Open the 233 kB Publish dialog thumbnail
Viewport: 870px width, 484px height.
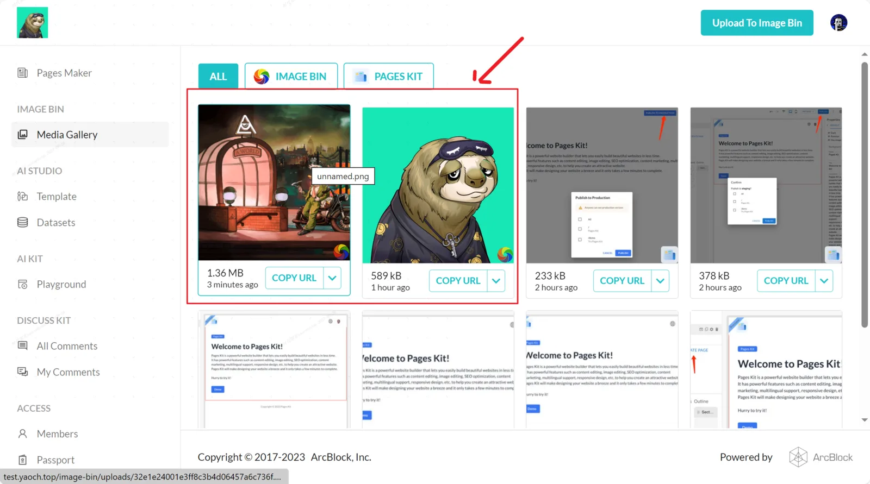602,185
